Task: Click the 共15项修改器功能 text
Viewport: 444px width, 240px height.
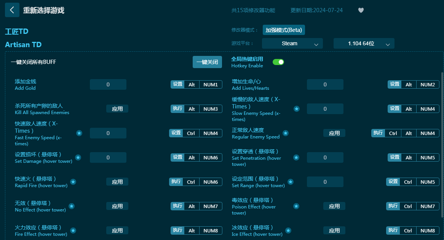Action: 253,10
